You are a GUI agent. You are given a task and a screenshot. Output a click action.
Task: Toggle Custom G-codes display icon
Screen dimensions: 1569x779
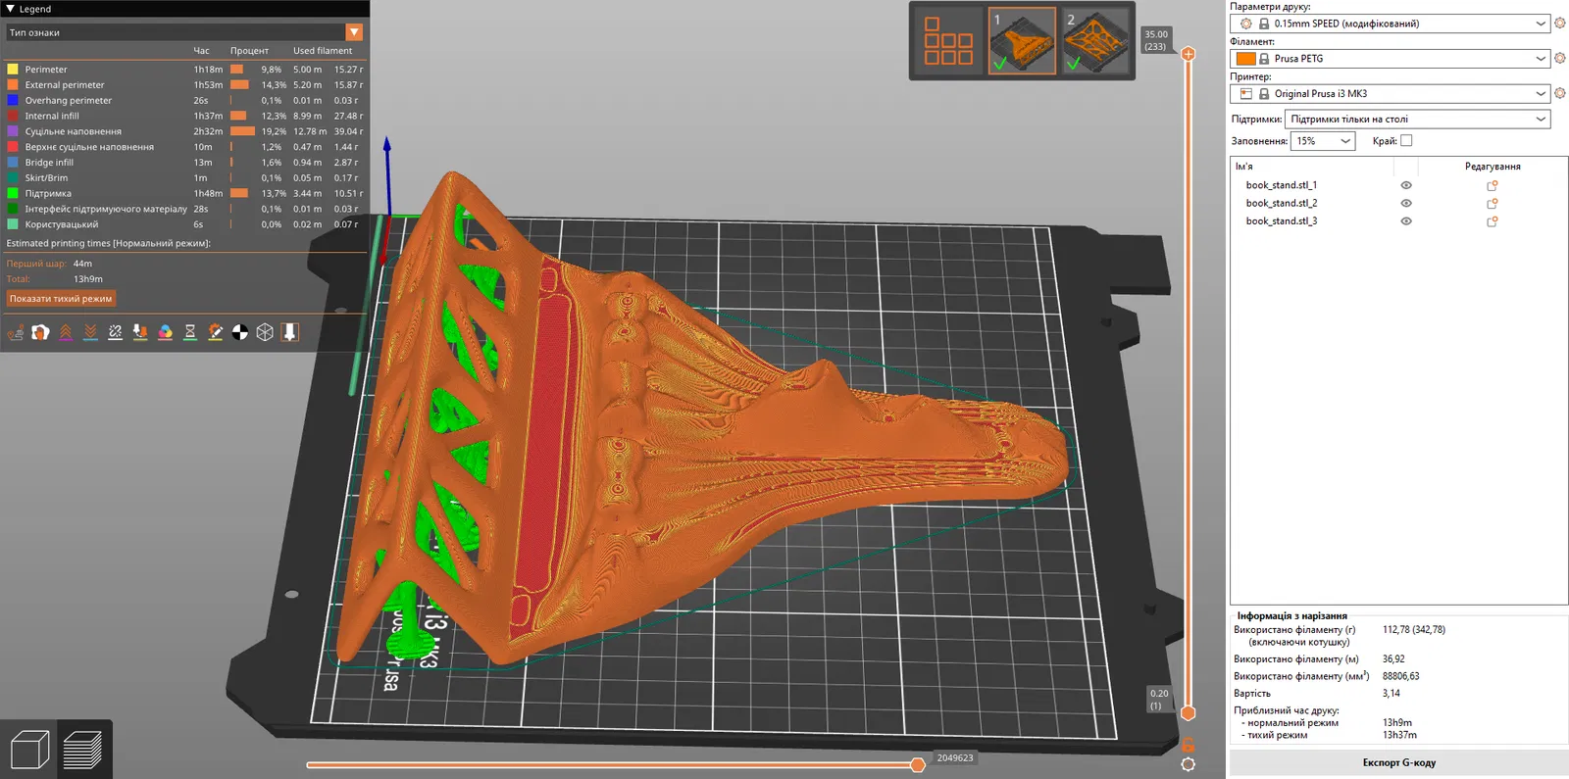(216, 332)
